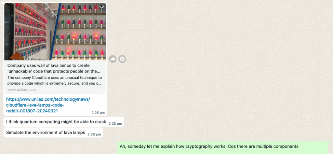React to the message with emoji icon
The width and height of the screenshot is (333, 154).
pos(122,59)
